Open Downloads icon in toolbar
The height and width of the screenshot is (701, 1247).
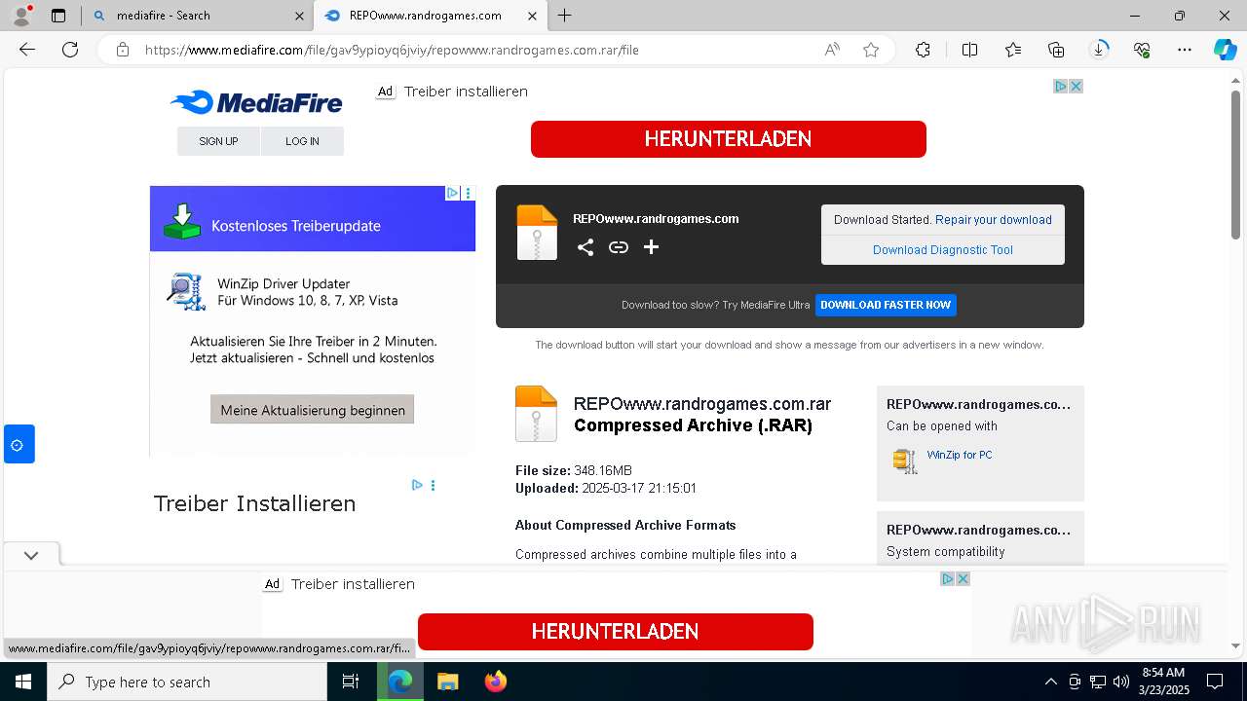click(x=1099, y=50)
